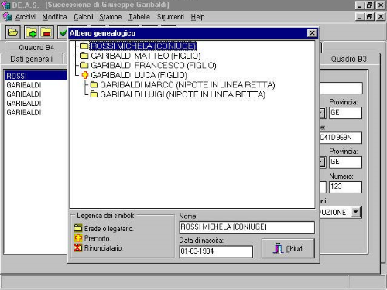Click folder icon beside GARIBALDI MATTEO

pos(84,56)
